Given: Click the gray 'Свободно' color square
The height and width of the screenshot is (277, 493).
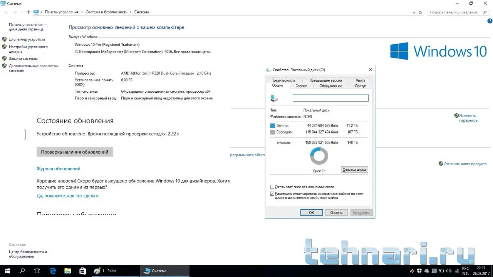Looking at the screenshot, I should pos(273,132).
